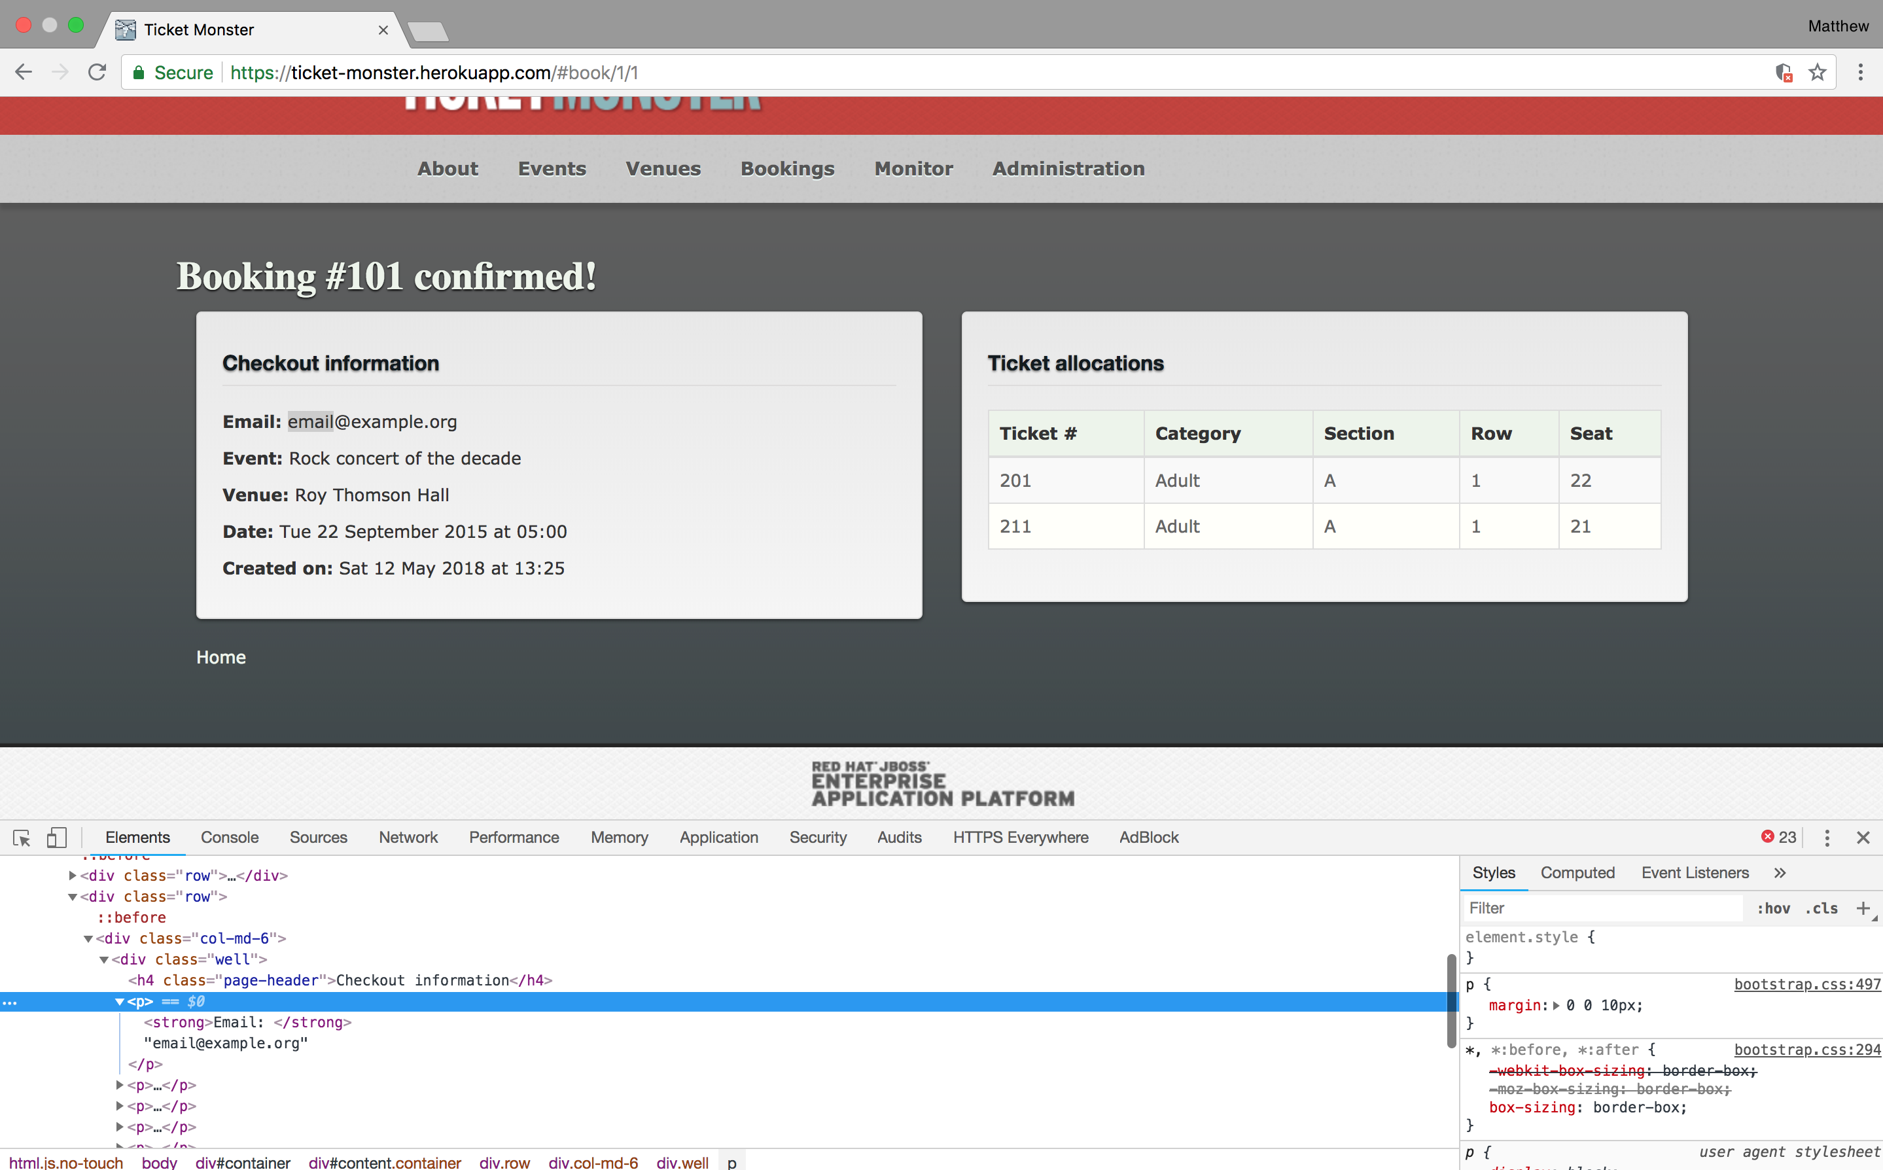This screenshot has height=1170, width=1883.
Task: Click the Styles Filter input field
Action: [x=1602, y=908]
